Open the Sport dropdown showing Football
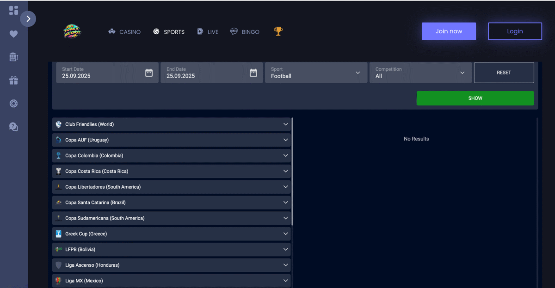The image size is (555, 288). click(316, 73)
